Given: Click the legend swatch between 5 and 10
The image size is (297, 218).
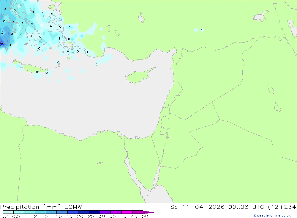Looking at the screenshot, I should [x=51, y=212].
